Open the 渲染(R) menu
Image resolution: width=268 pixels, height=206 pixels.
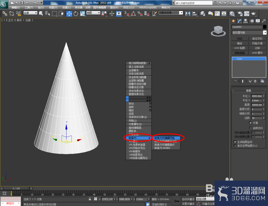(114, 8)
